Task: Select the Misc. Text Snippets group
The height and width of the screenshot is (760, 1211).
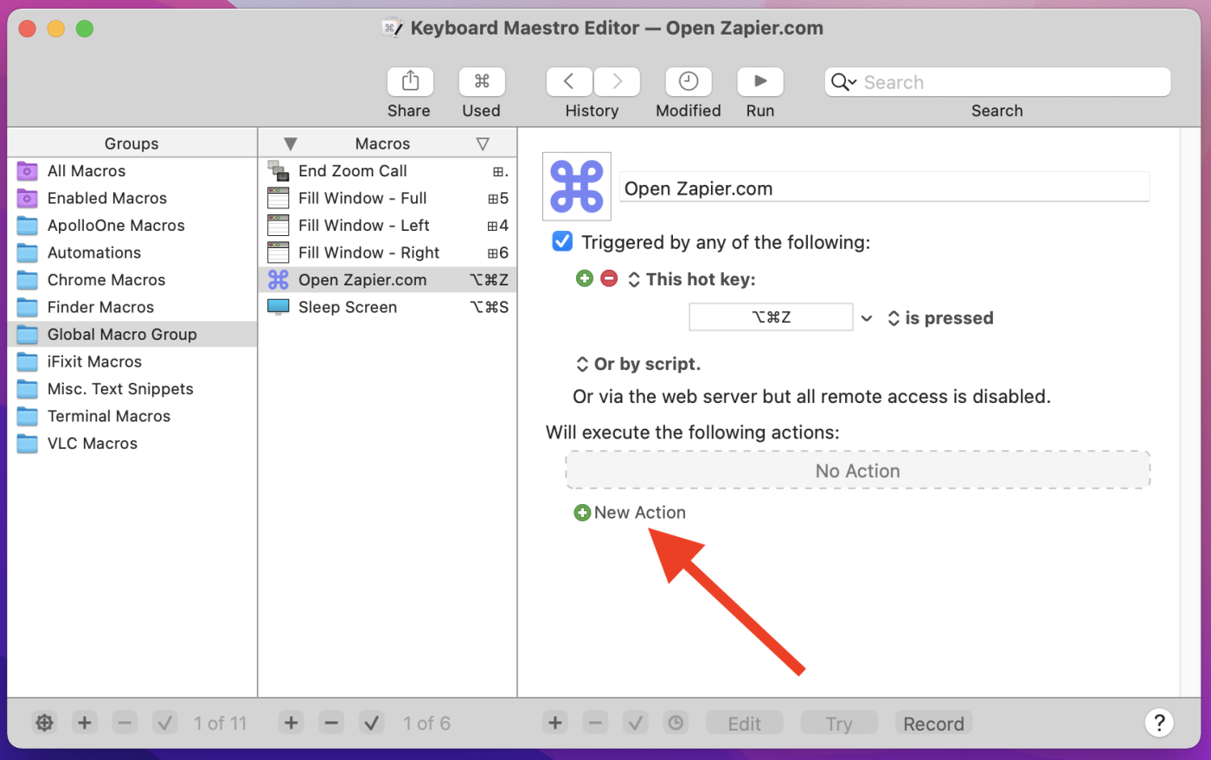Action: pyautogui.click(x=132, y=389)
